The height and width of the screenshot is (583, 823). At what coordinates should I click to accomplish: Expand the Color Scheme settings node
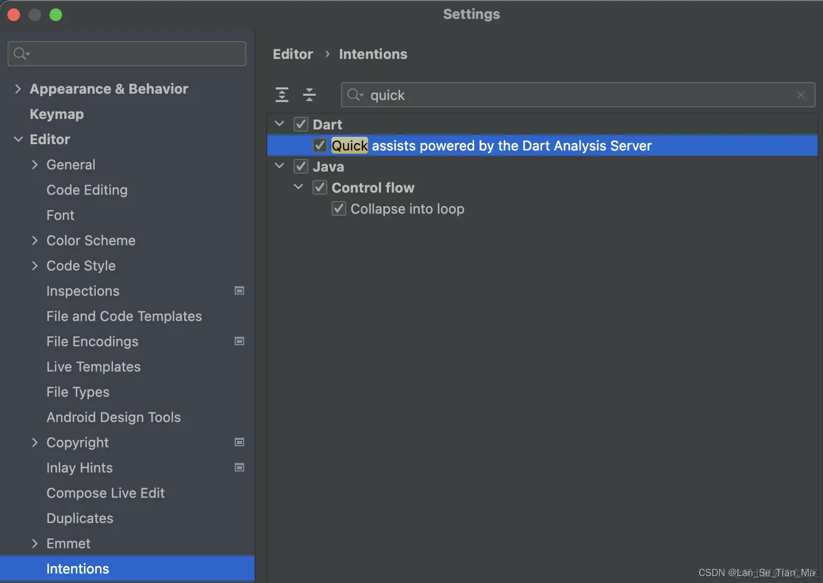point(35,240)
